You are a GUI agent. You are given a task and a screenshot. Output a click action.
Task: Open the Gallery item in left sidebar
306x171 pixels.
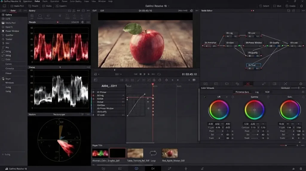(x=14, y=15)
